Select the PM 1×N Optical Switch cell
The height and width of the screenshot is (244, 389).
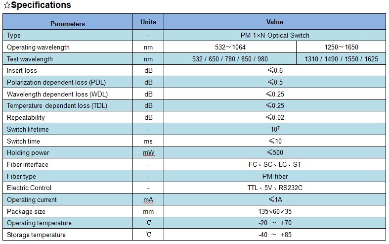point(275,36)
